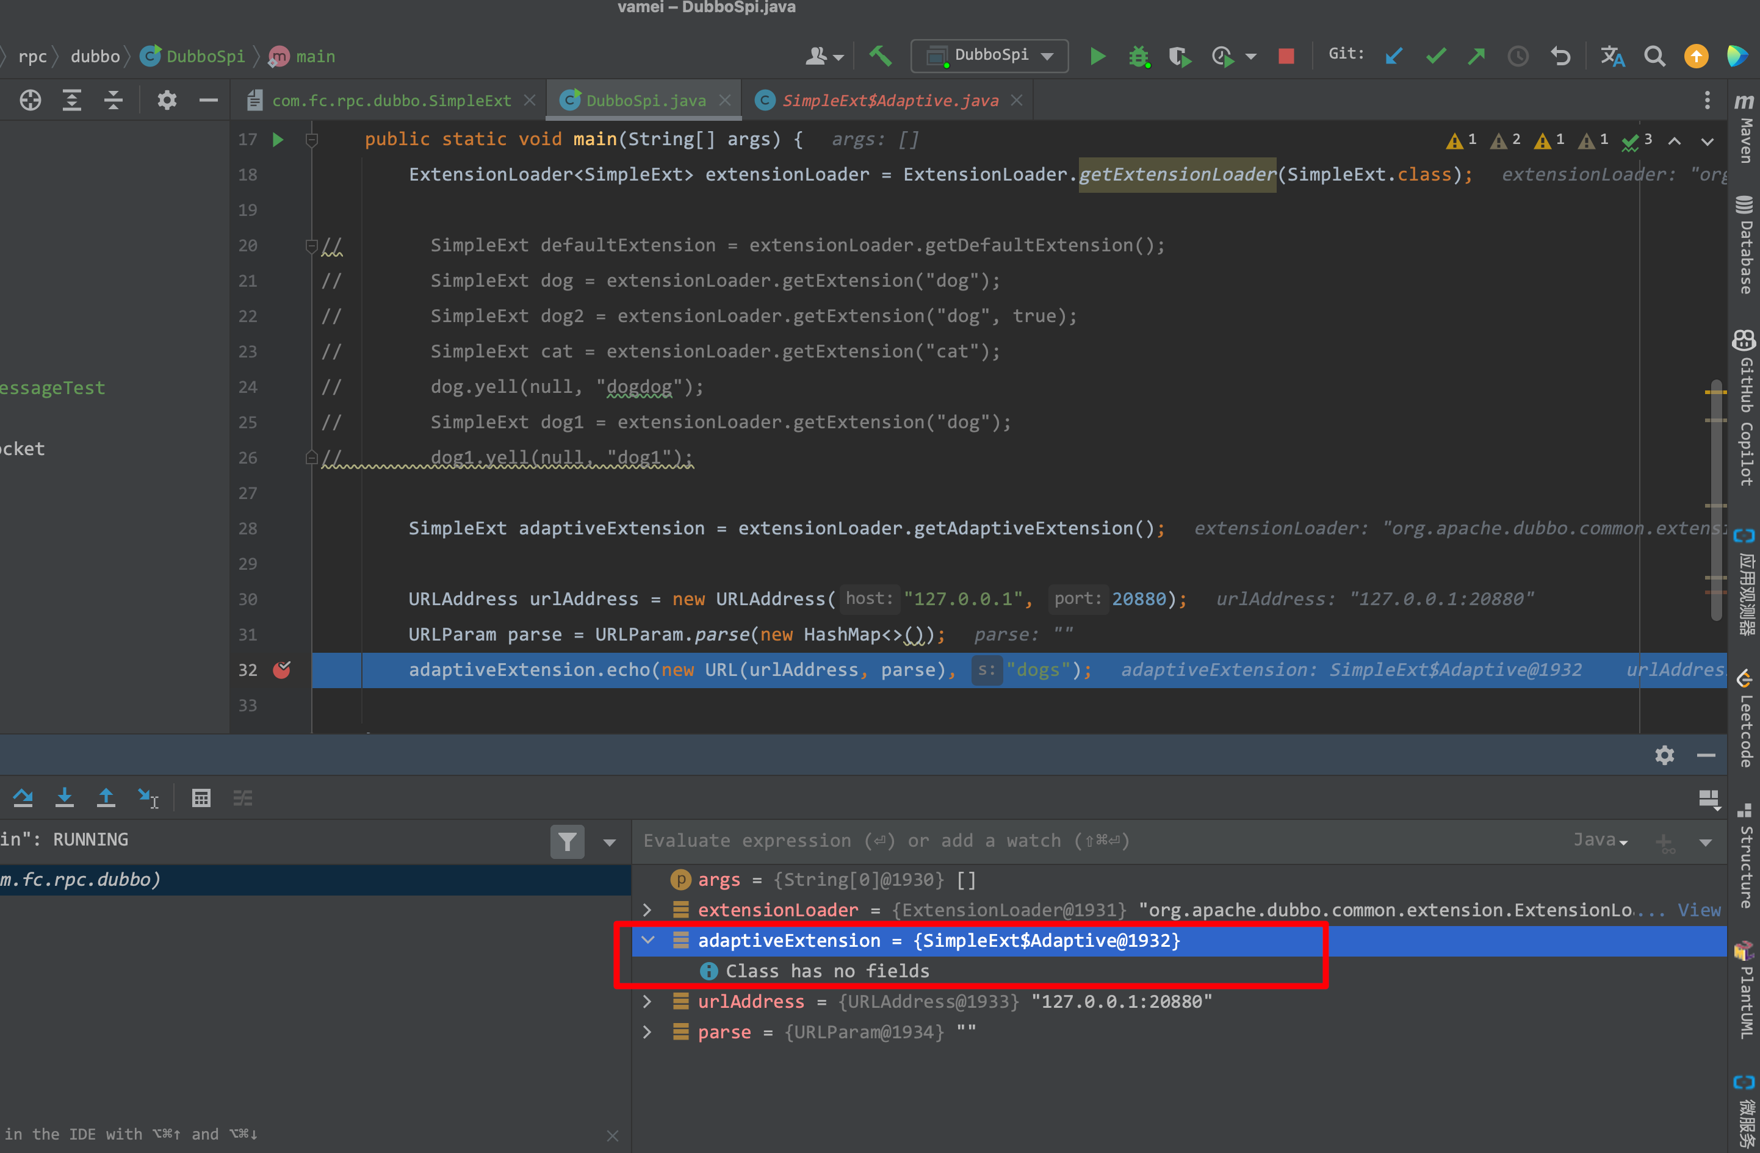Expand the extensionLoader variable node

(x=647, y=910)
